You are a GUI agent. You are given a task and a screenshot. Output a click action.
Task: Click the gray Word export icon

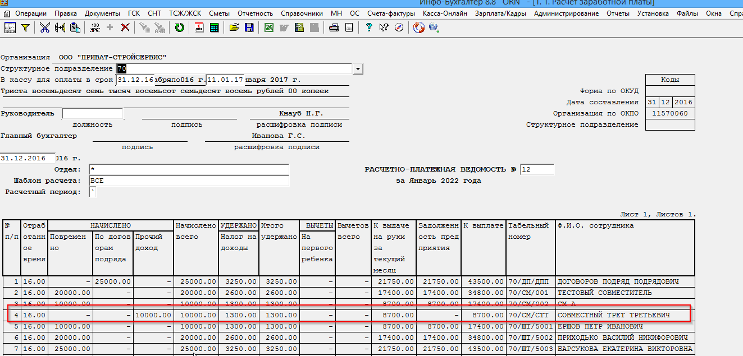click(284, 27)
